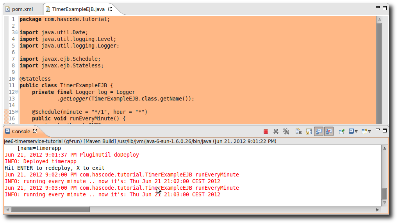Click the Java file icon on TimerExampleEJB tab
Image resolution: width=398 pixels, height=224 pixels.
(x=48, y=9)
